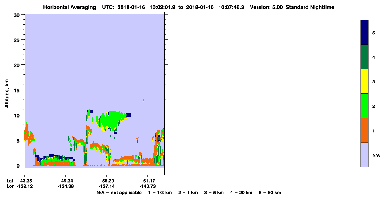Click the dark blue color swatch labeled 5
This screenshot has width=392, height=201.
pyautogui.click(x=365, y=33)
